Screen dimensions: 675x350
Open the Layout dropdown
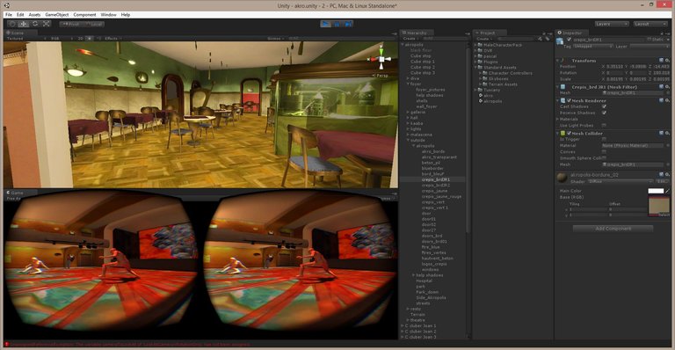(650, 24)
